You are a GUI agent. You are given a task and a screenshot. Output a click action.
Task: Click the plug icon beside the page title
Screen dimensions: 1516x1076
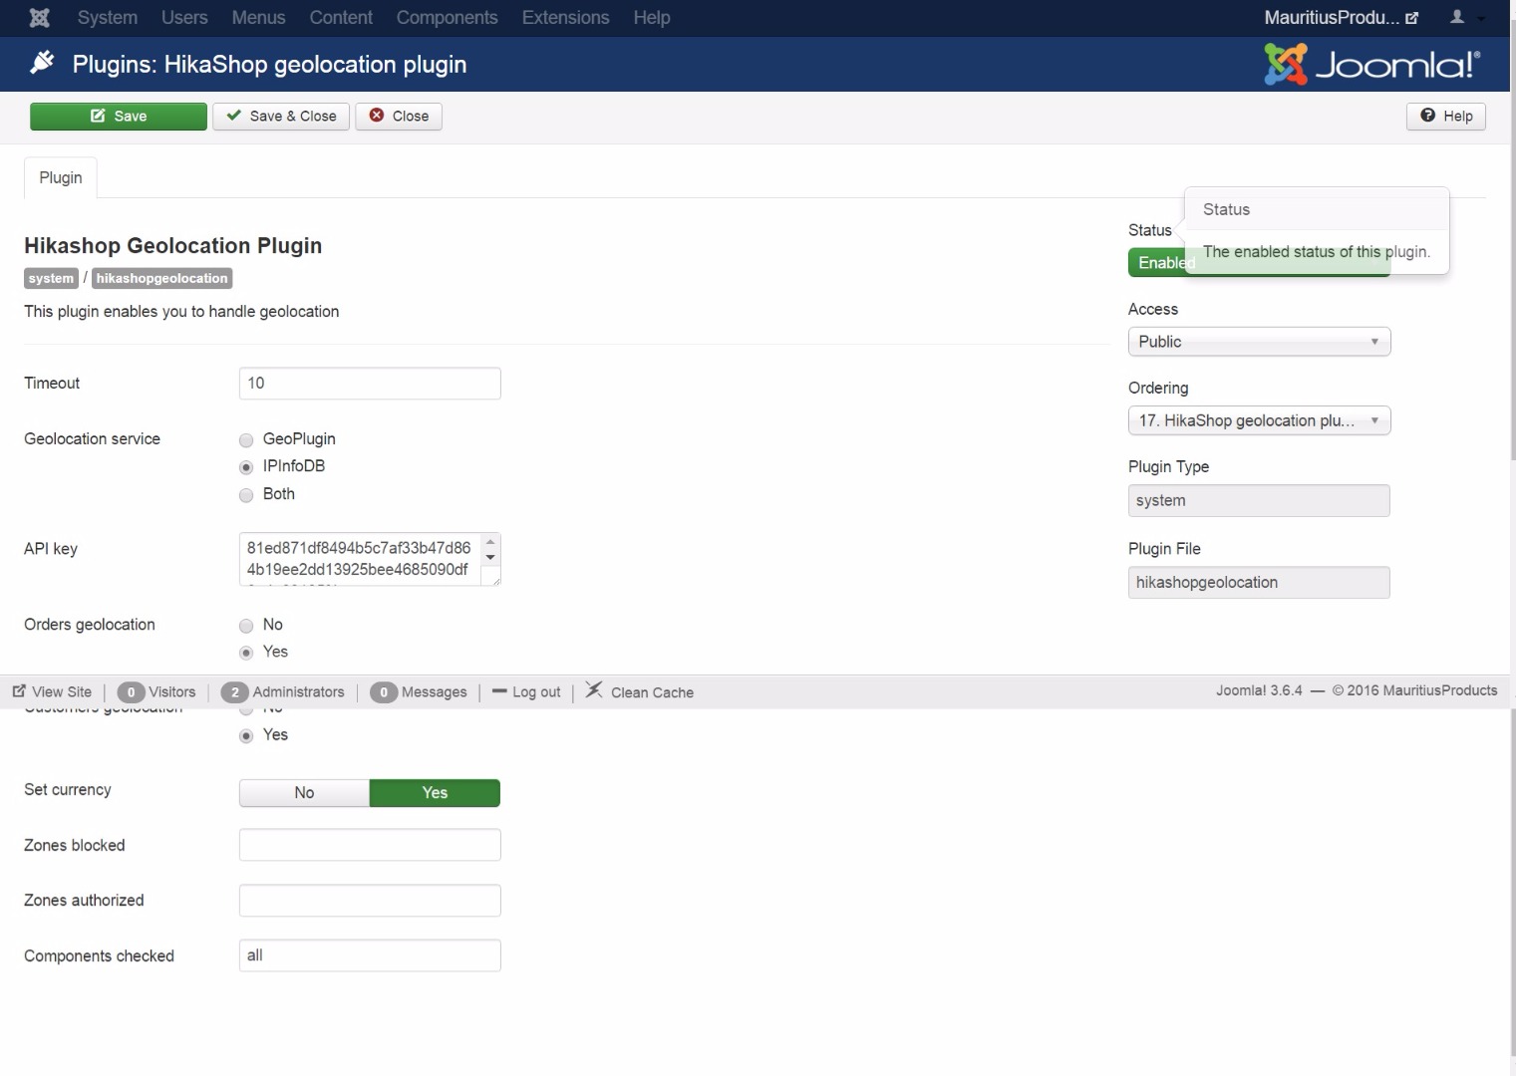42,64
